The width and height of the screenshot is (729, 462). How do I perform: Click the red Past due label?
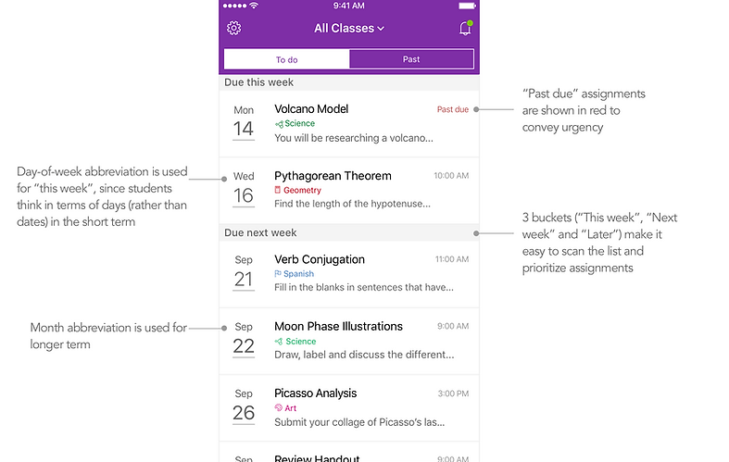[x=452, y=109]
